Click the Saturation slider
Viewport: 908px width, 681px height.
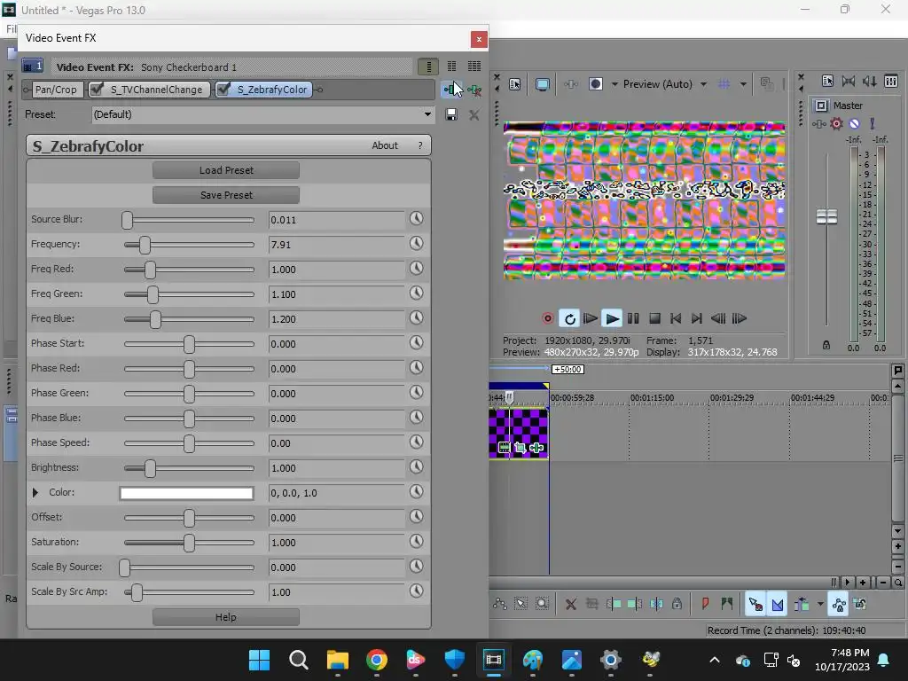coord(190,543)
